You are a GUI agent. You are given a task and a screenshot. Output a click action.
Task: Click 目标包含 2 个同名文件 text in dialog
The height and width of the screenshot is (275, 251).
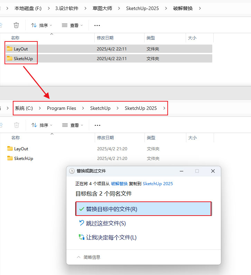click(104, 193)
